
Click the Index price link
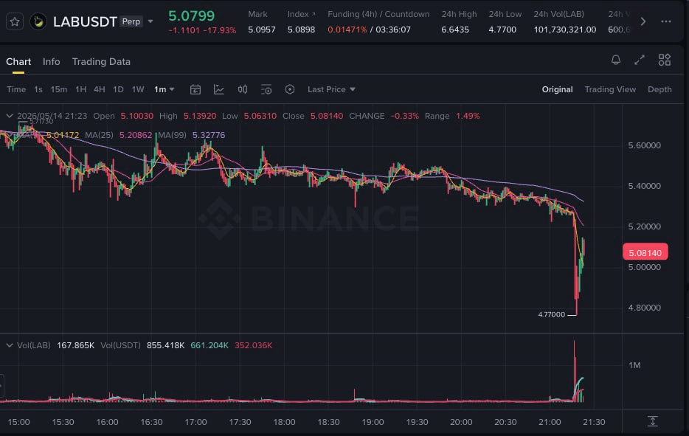point(302,14)
